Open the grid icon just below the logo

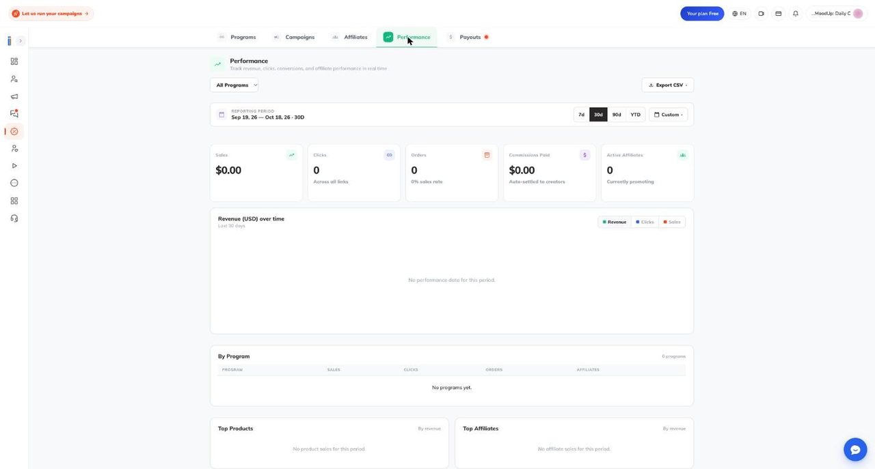pyautogui.click(x=14, y=61)
